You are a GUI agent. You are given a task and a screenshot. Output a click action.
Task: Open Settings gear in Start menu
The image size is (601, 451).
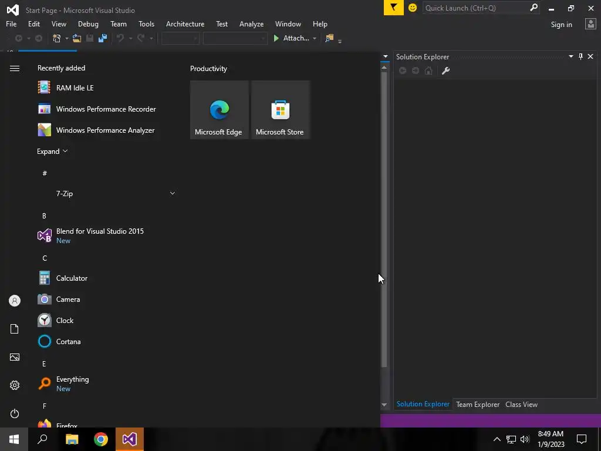(x=15, y=385)
